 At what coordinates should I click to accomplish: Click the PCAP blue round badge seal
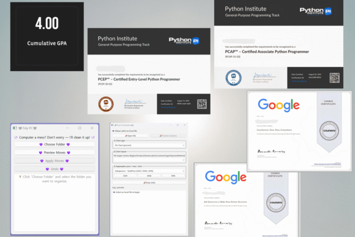point(232,78)
